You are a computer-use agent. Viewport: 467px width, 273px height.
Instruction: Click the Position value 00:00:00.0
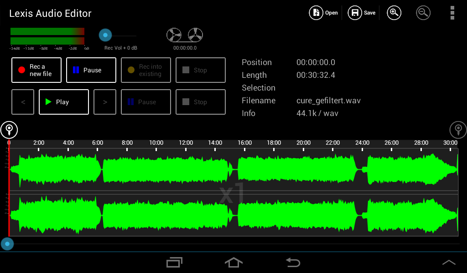(316, 62)
